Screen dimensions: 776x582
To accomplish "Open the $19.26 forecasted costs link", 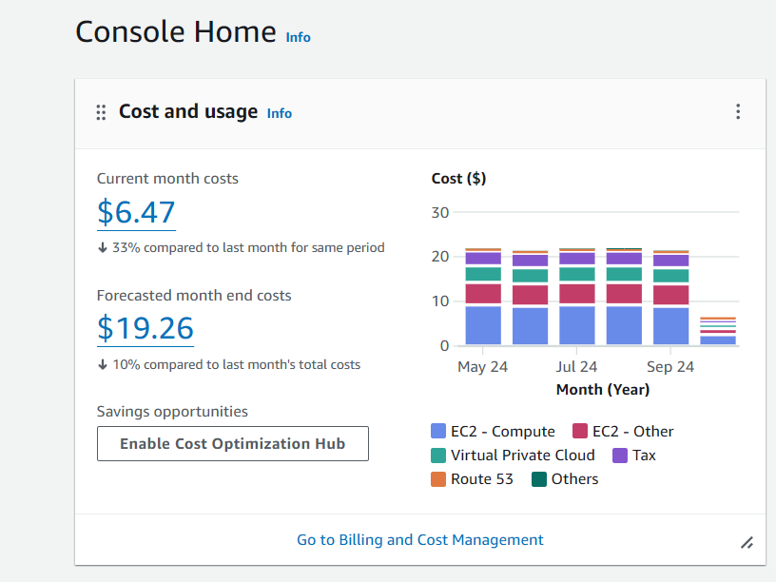I will click(x=145, y=329).
